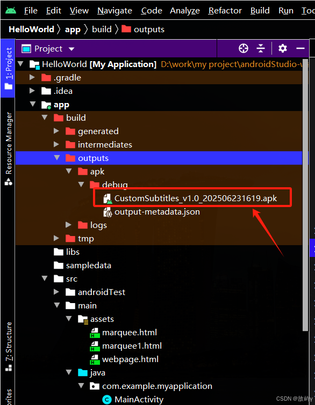Open the Build menu
The image size is (315, 405).
click(x=260, y=11)
